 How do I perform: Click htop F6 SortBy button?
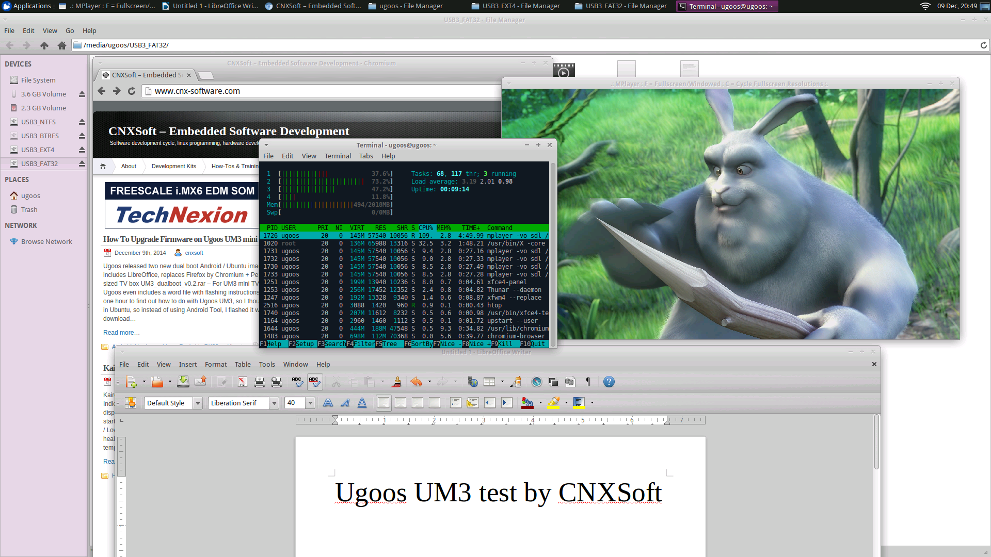[418, 344]
